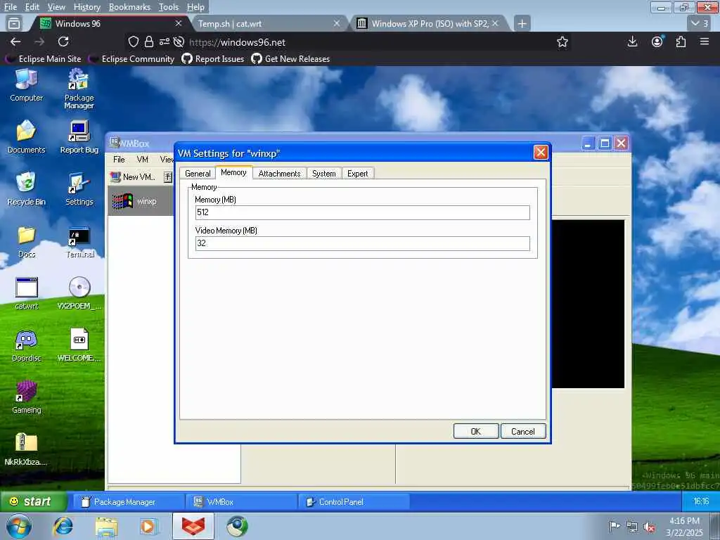This screenshot has height=540, width=720.
Task: Switch to the General tab
Action: pos(198,174)
